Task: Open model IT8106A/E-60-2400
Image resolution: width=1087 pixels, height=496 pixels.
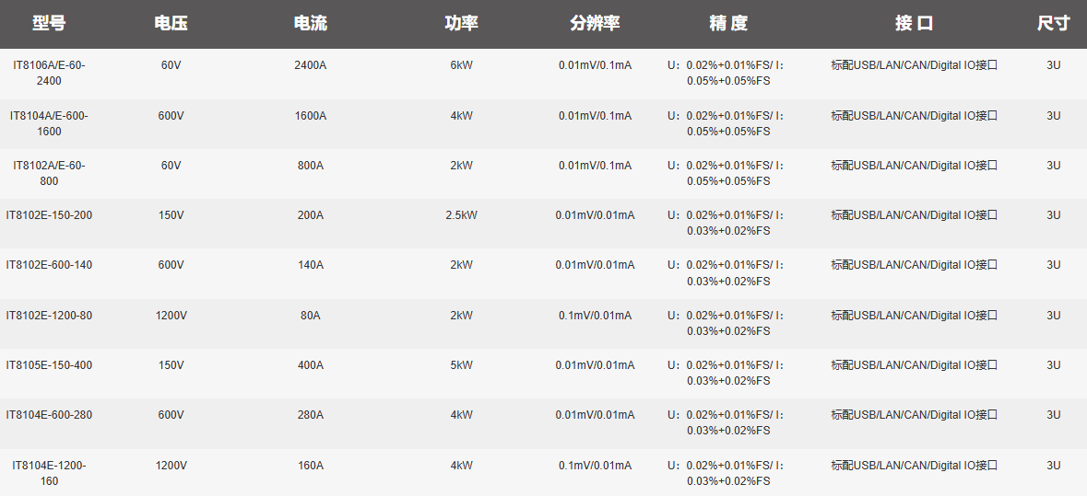Action: click(x=49, y=74)
